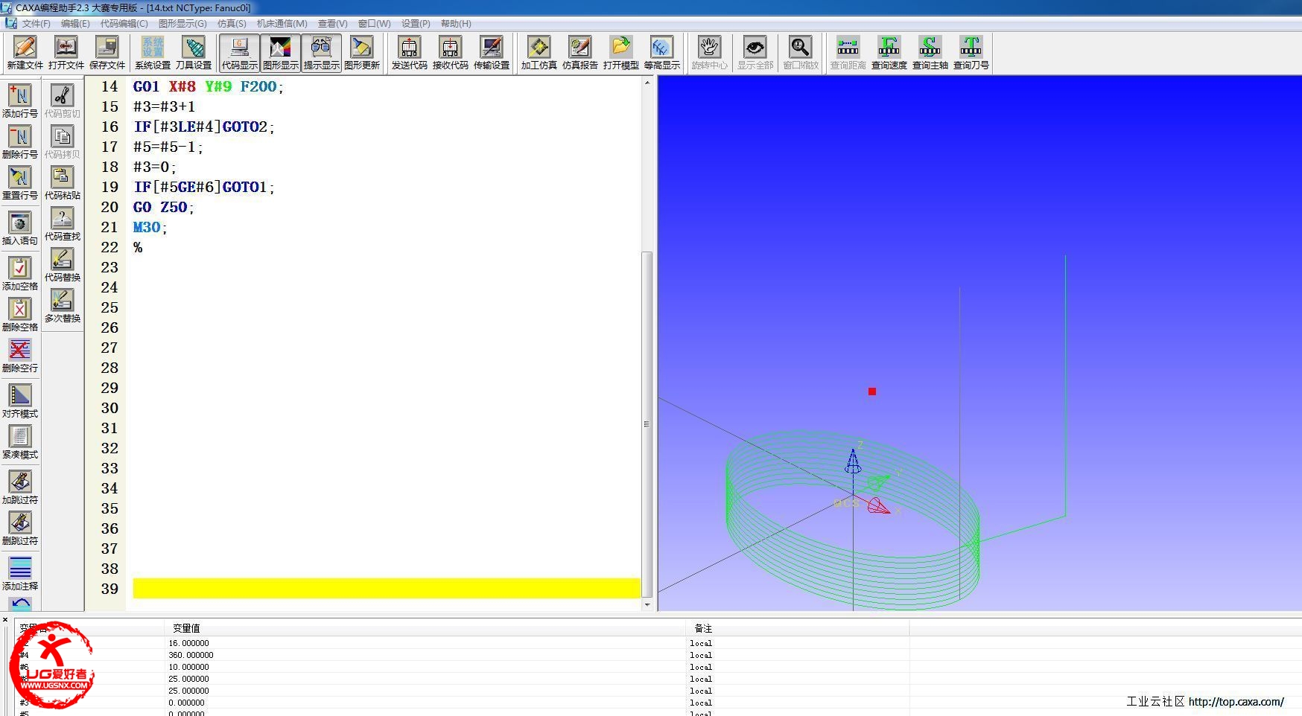This screenshot has width=1302, height=716.
Task: Open 传输设置 transfer settings
Action: (491, 53)
